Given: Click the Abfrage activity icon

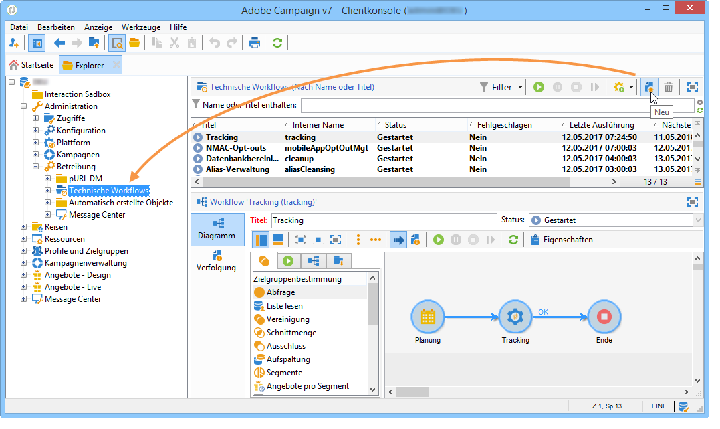Looking at the screenshot, I should 259,292.
